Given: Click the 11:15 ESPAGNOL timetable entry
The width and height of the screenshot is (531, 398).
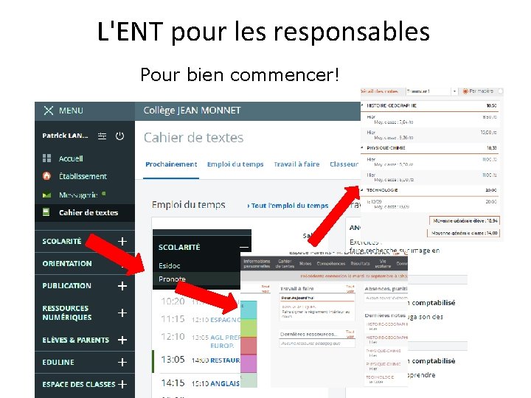Looking at the screenshot, I should (x=201, y=319).
